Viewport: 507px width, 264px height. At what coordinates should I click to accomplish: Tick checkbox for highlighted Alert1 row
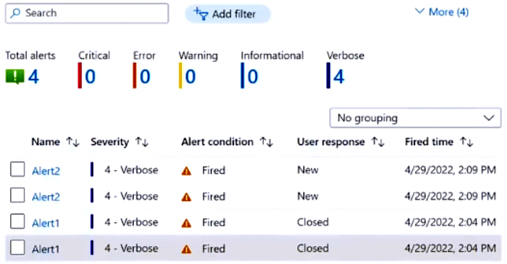coord(17,248)
